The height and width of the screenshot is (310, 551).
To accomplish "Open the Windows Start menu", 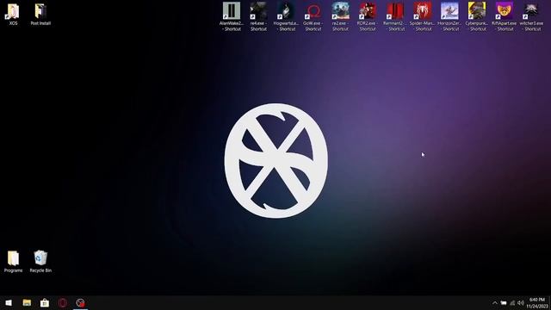I will pyautogui.click(x=9, y=302).
